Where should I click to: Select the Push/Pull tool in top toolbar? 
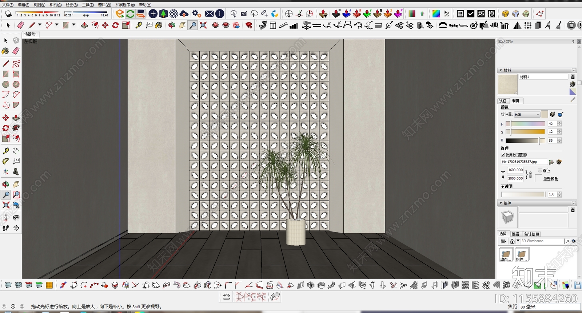click(84, 25)
